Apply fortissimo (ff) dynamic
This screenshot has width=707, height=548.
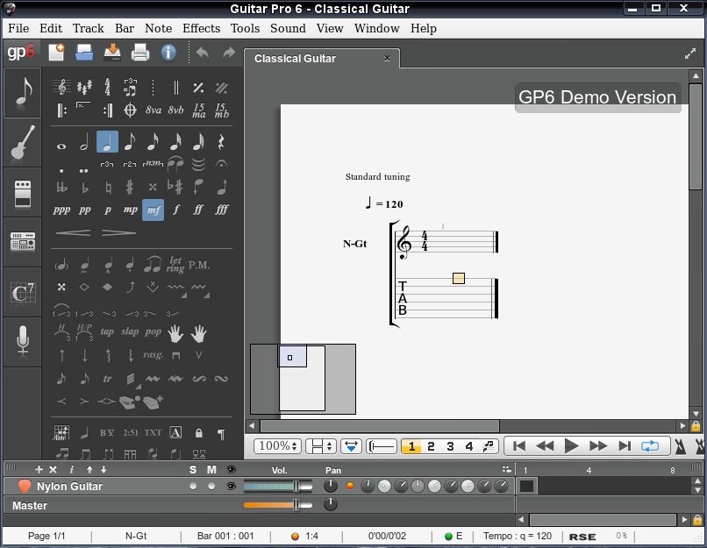coord(198,210)
